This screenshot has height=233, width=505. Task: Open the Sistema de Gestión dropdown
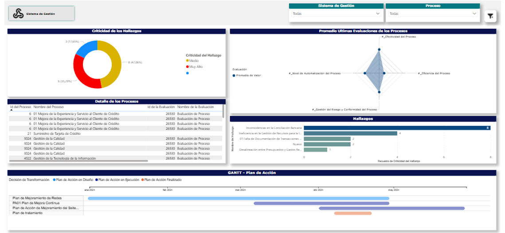tap(336, 14)
